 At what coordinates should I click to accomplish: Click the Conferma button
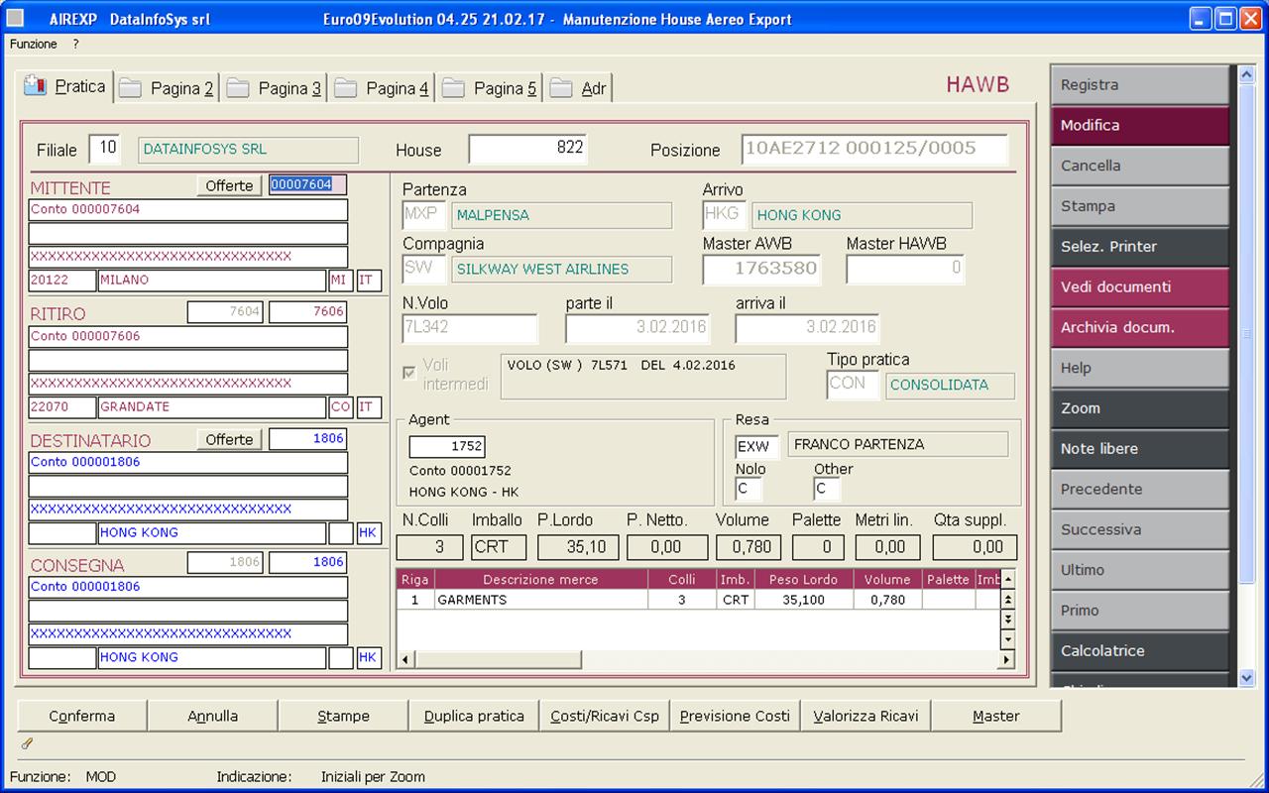click(82, 716)
